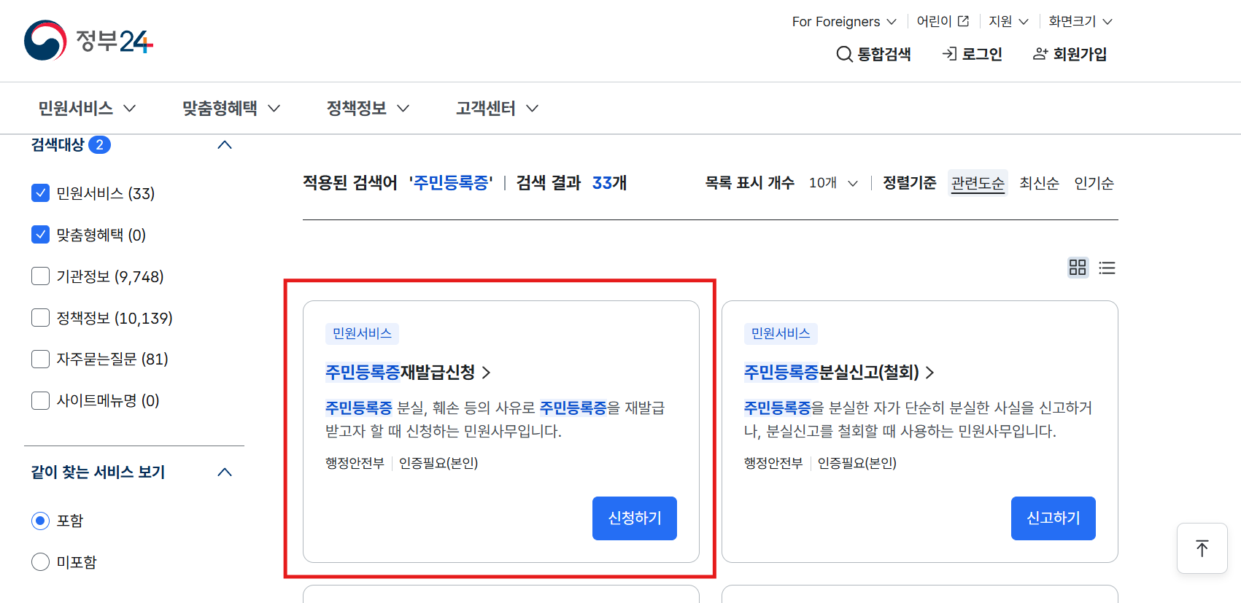Screen dimensions: 1241x603
Task: Open the 정부24 home logo
Action: coord(88,41)
